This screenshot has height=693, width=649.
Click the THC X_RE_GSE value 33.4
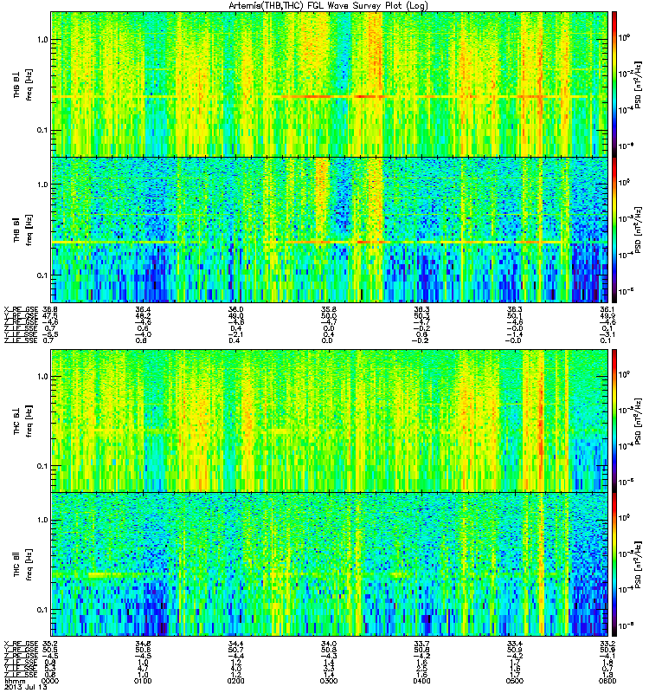(515, 644)
